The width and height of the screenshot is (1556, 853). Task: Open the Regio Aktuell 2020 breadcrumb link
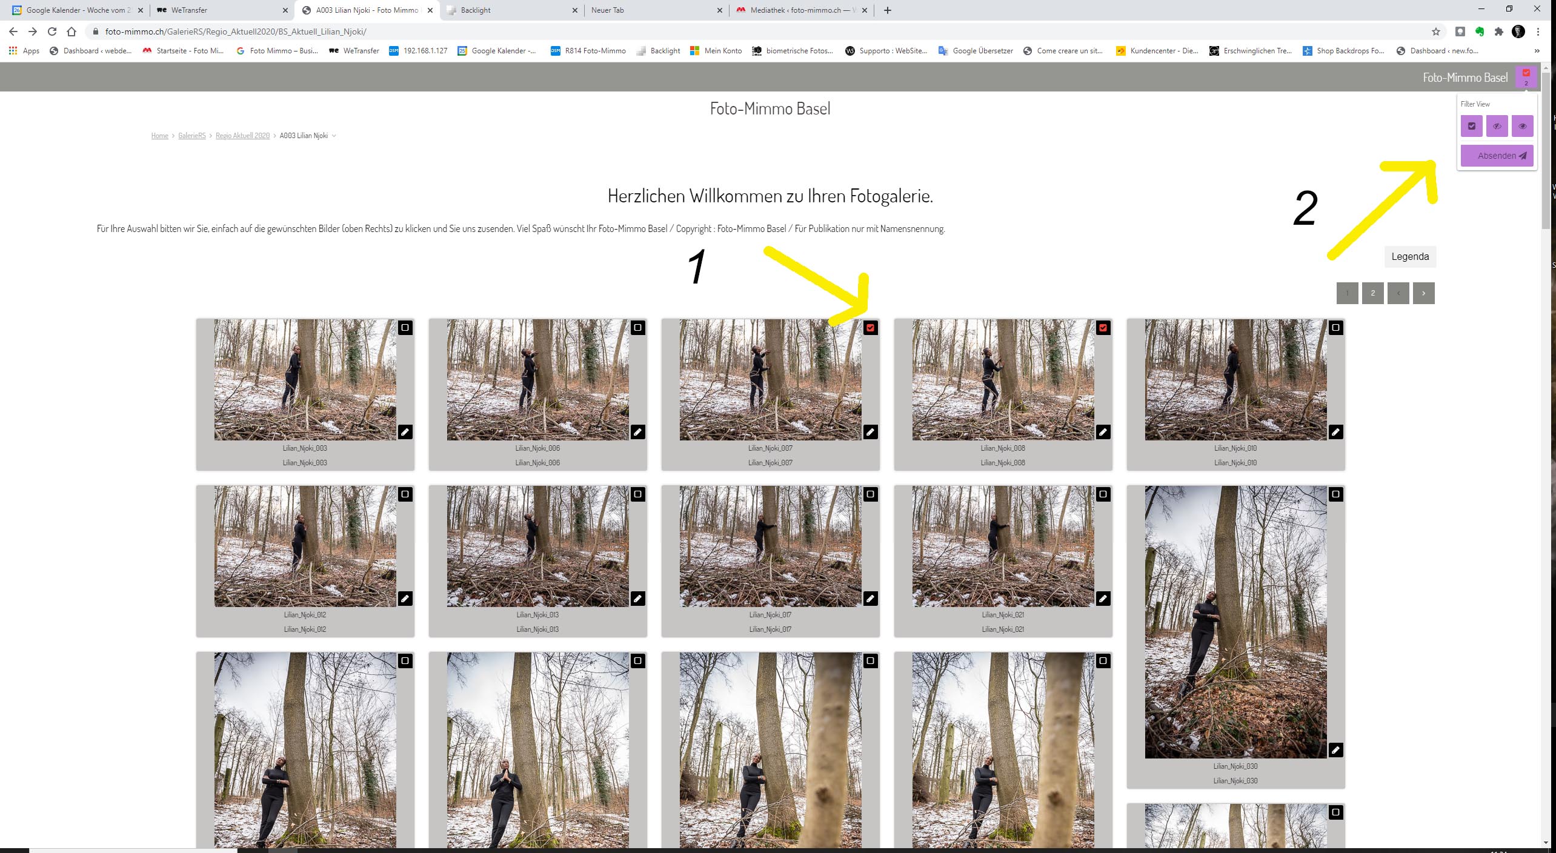(242, 136)
